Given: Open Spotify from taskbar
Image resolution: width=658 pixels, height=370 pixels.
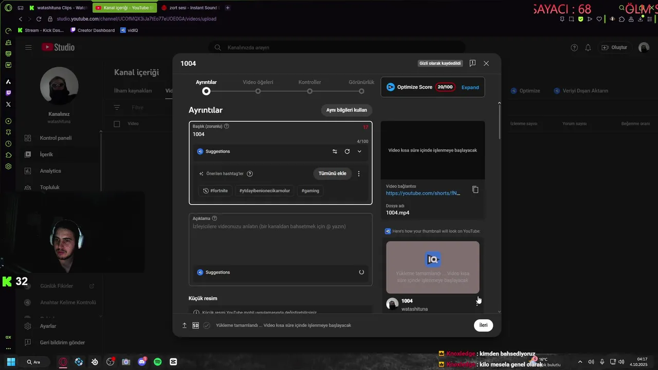Looking at the screenshot, I should 157,362.
